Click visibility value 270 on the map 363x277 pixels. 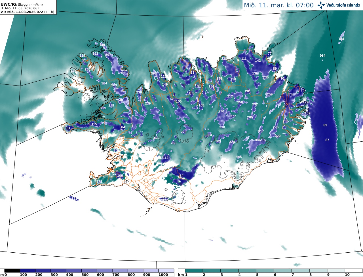[221, 111]
